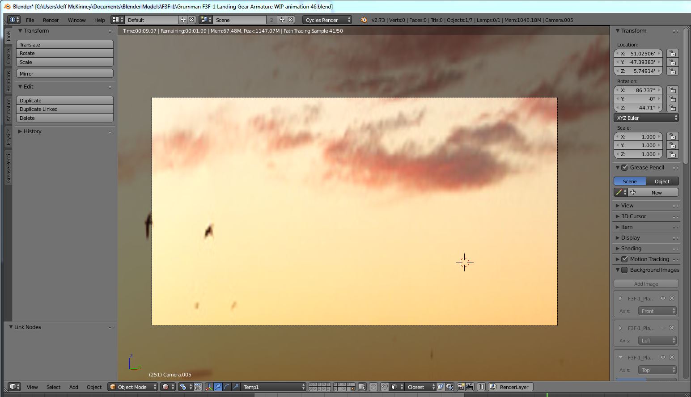Screen dimensions: 691x397
Task: Open the 3D view editor type selector
Action: [15, 387]
